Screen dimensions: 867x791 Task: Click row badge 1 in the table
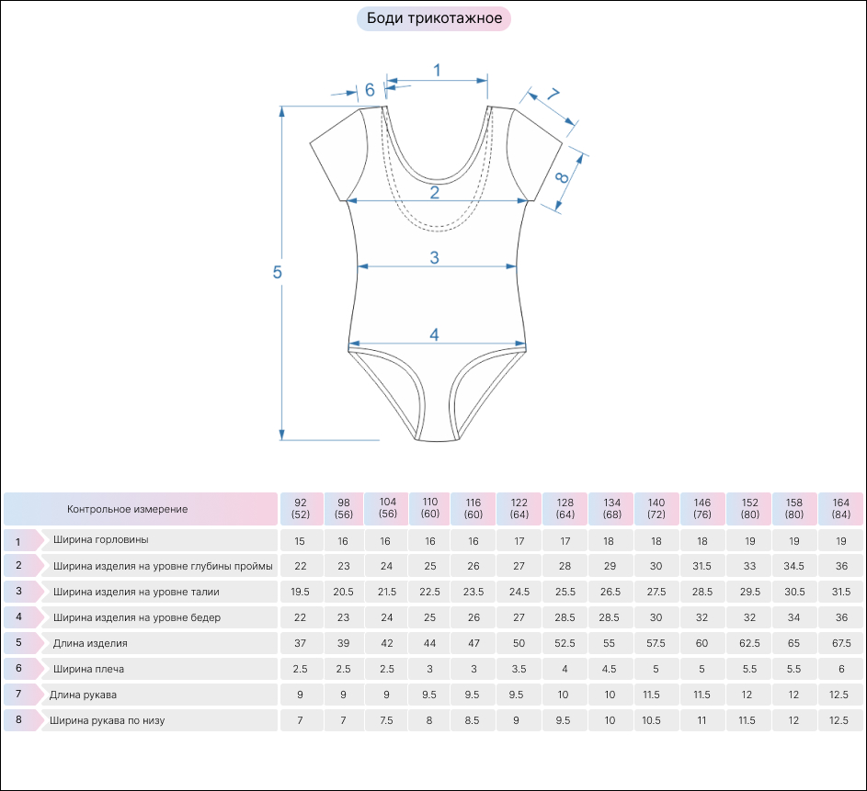pyautogui.click(x=18, y=541)
